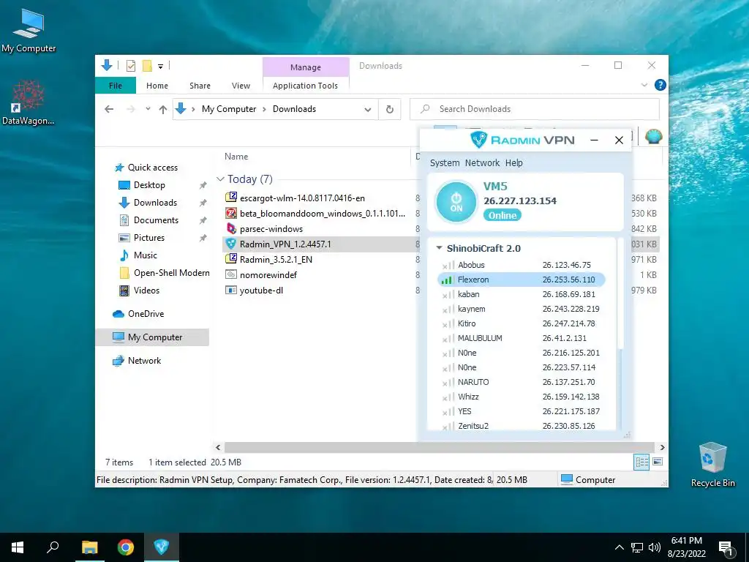The height and width of the screenshot is (562, 749).
Task: Open Videos in the navigation pane
Action: [x=146, y=291]
